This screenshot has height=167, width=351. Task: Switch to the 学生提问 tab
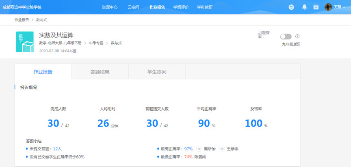click(157, 72)
